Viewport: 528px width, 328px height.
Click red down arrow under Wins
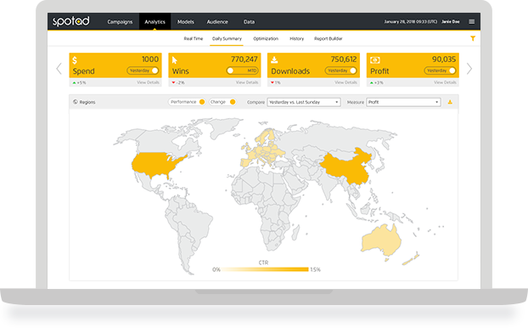[x=173, y=82]
